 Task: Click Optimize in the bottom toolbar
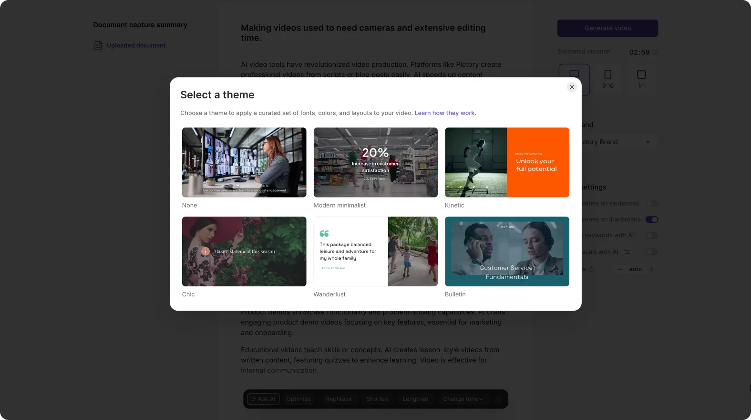[x=298, y=399]
